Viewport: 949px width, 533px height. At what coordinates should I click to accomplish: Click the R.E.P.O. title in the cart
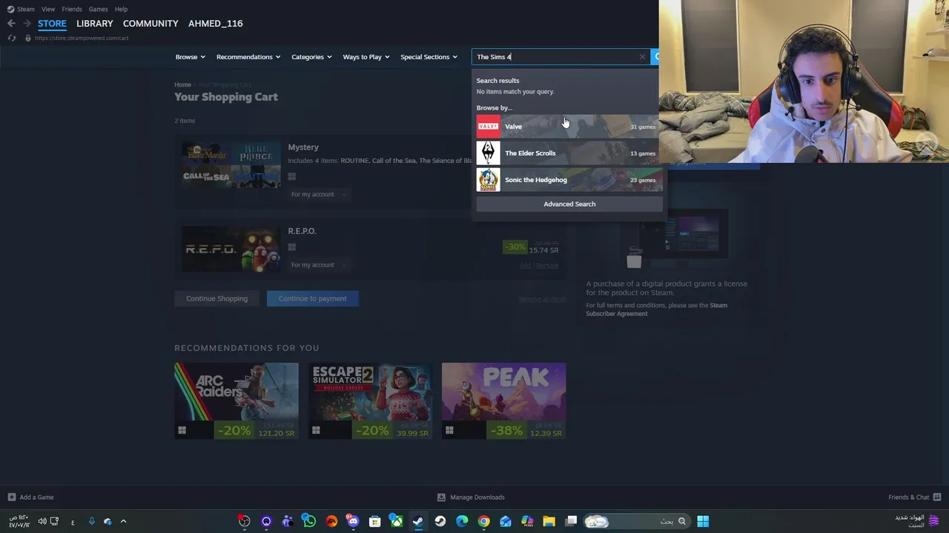(x=302, y=231)
